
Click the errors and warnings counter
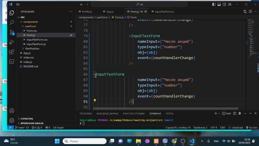37,128
